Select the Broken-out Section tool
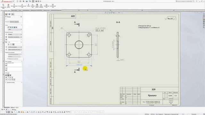Screen dimensions: 205x115 pyautogui.click(x=37, y=5)
